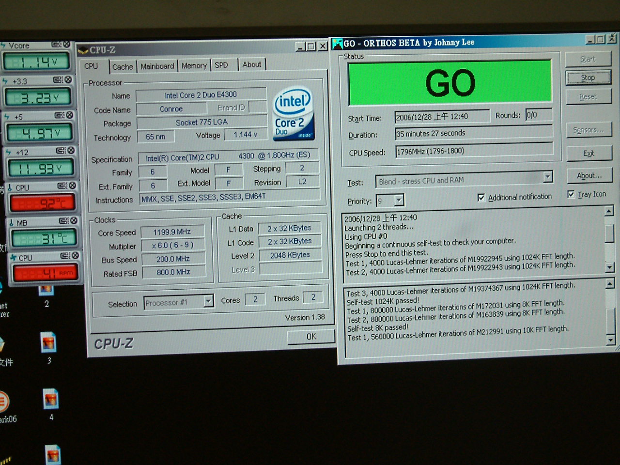Click the fan icon on the CPU RPM widget
The height and width of the screenshot is (465, 620).
pos(13,258)
